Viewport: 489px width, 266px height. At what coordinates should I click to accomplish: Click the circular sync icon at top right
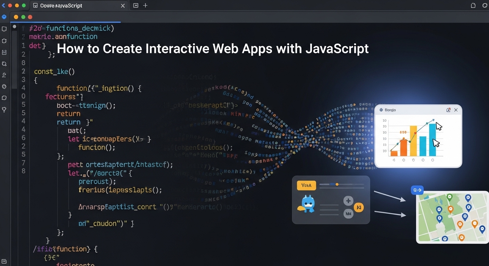click(x=485, y=6)
